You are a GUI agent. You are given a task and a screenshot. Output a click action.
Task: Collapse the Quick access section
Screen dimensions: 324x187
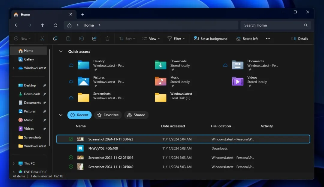tap(61, 51)
